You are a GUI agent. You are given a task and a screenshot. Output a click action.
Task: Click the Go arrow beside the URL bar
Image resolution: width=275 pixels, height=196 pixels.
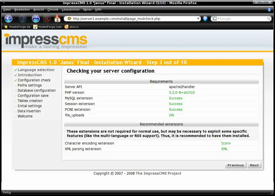click(205, 19)
